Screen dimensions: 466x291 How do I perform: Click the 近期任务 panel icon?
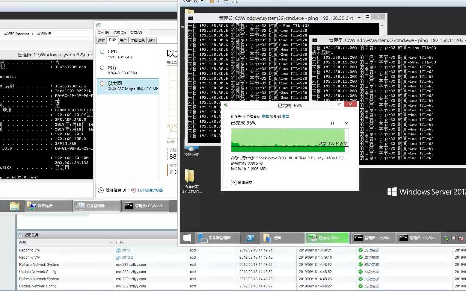20,235
